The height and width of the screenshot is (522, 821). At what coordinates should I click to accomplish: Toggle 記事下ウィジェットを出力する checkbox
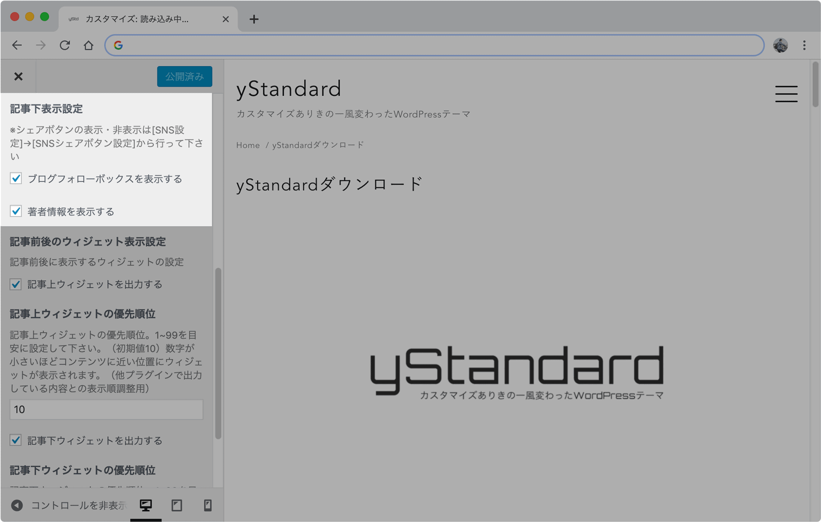(x=16, y=440)
